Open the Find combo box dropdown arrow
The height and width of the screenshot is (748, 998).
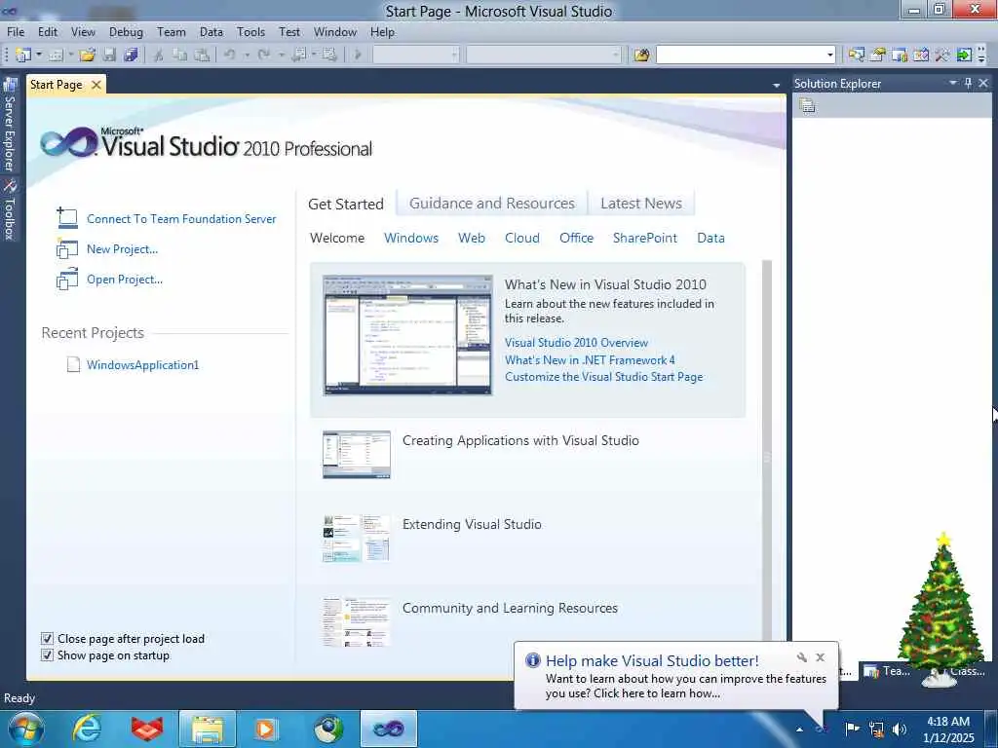tap(830, 56)
